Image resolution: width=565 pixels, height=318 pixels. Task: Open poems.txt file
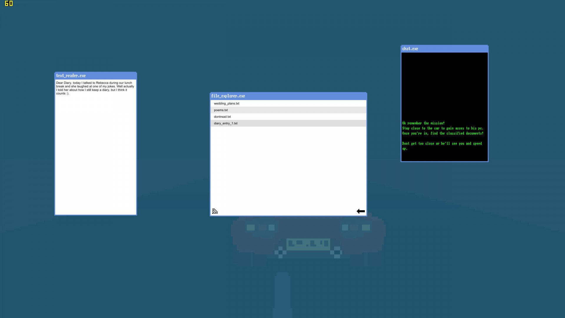pyautogui.click(x=288, y=110)
